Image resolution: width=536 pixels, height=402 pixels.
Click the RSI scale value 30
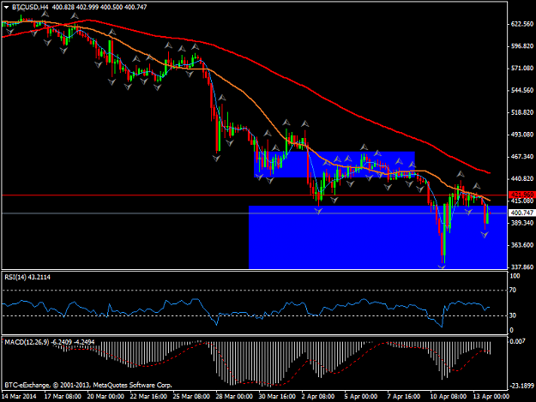pos(513,315)
